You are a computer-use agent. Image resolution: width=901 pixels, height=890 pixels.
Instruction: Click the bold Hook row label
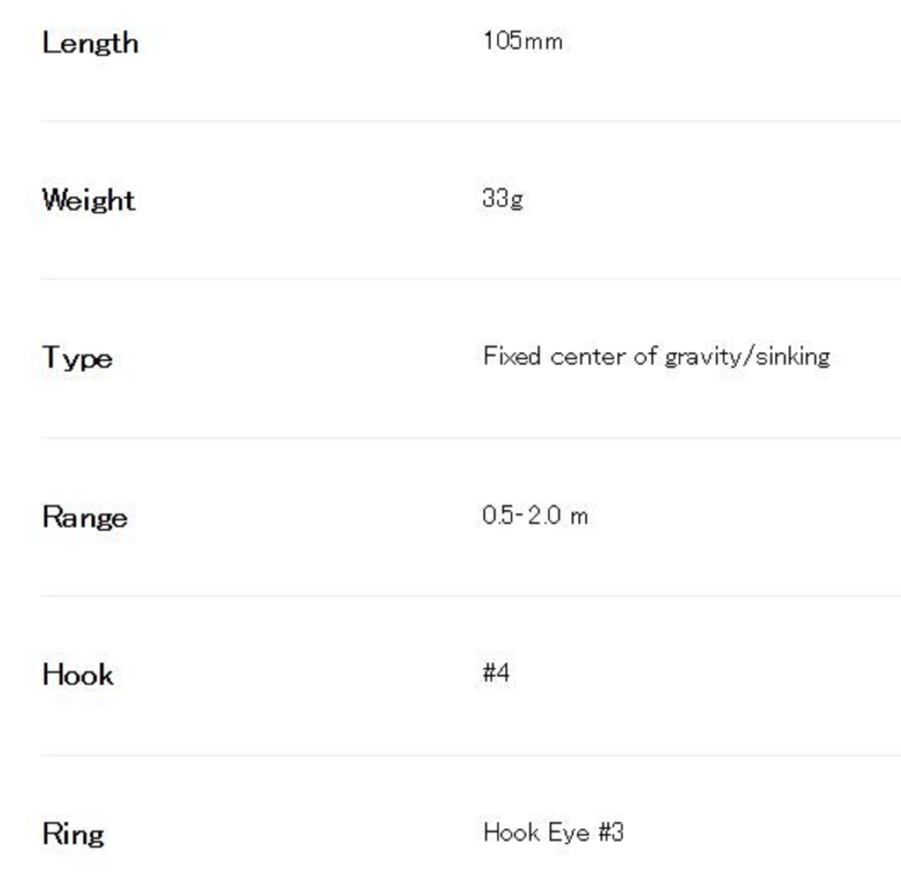(x=78, y=675)
